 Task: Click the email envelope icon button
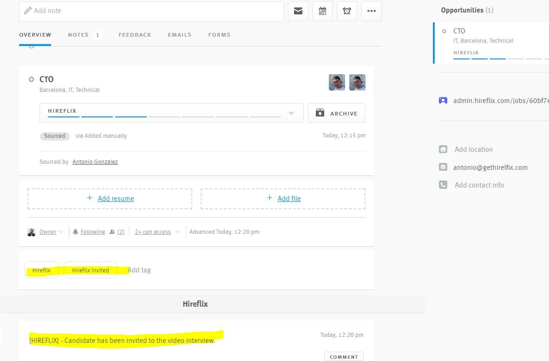point(298,11)
